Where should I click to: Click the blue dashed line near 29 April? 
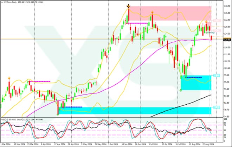click(73, 107)
